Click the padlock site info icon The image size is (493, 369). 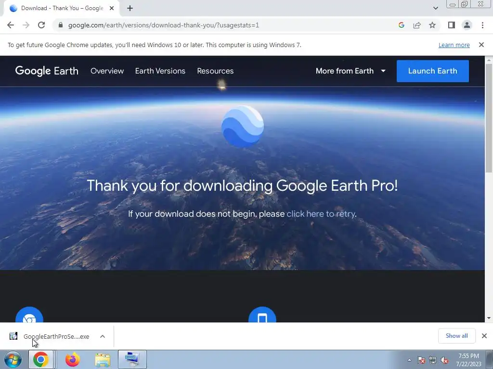tap(61, 25)
